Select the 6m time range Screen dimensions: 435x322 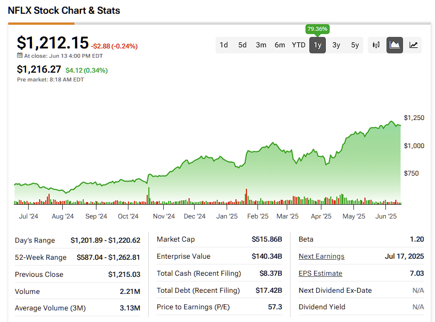pyautogui.click(x=280, y=45)
